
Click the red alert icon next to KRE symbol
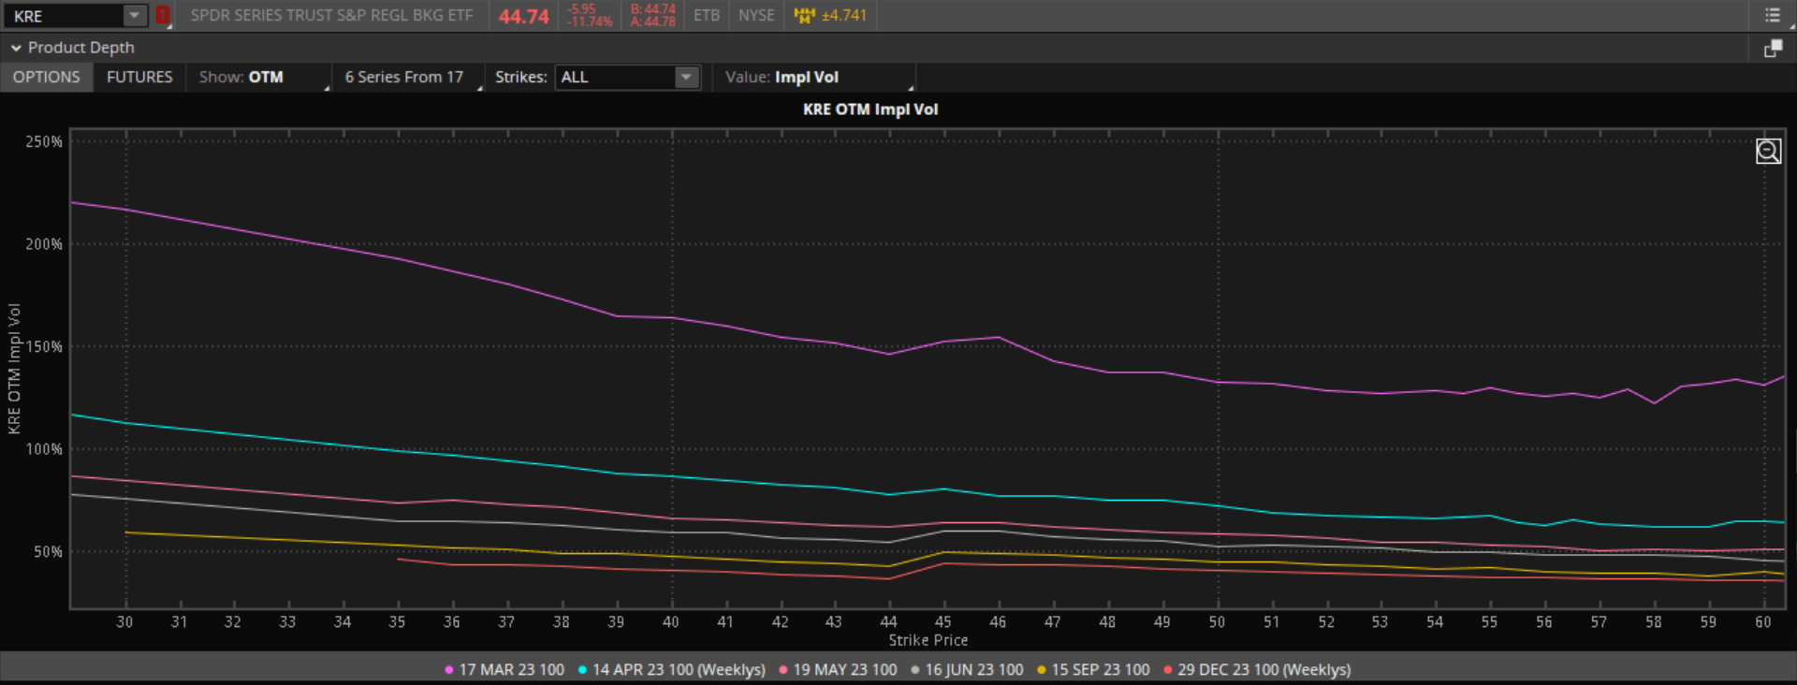(x=162, y=15)
